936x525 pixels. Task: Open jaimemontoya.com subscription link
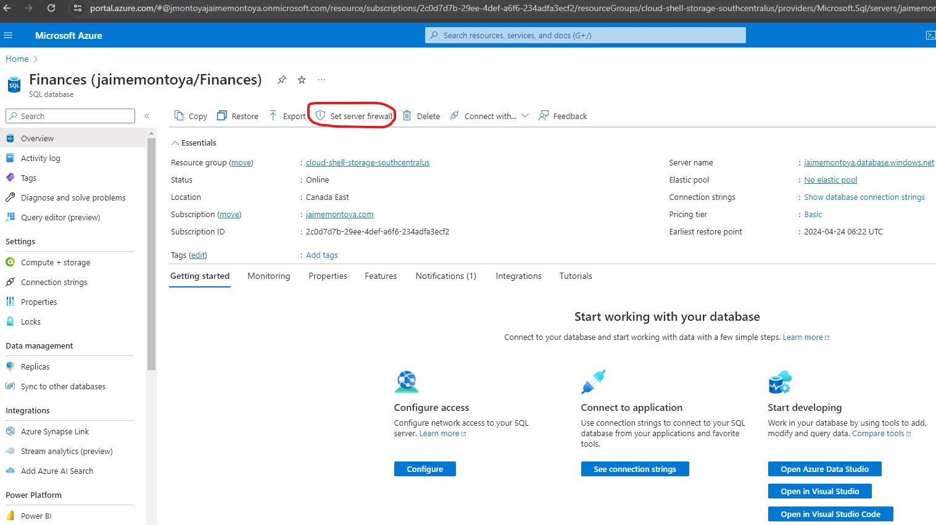pyautogui.click(x=339, y=214)
